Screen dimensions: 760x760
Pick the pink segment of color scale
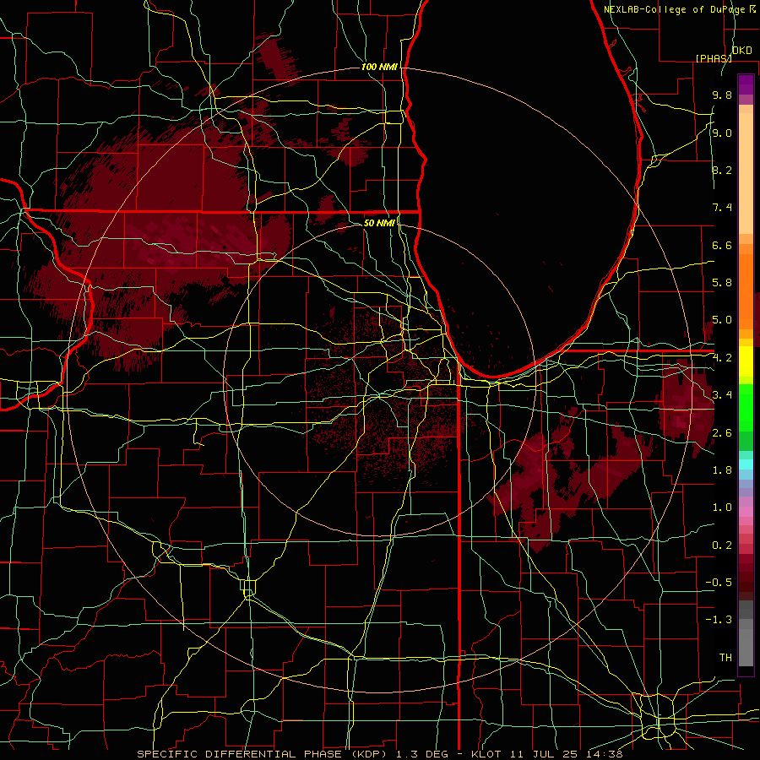pos(746,511)
